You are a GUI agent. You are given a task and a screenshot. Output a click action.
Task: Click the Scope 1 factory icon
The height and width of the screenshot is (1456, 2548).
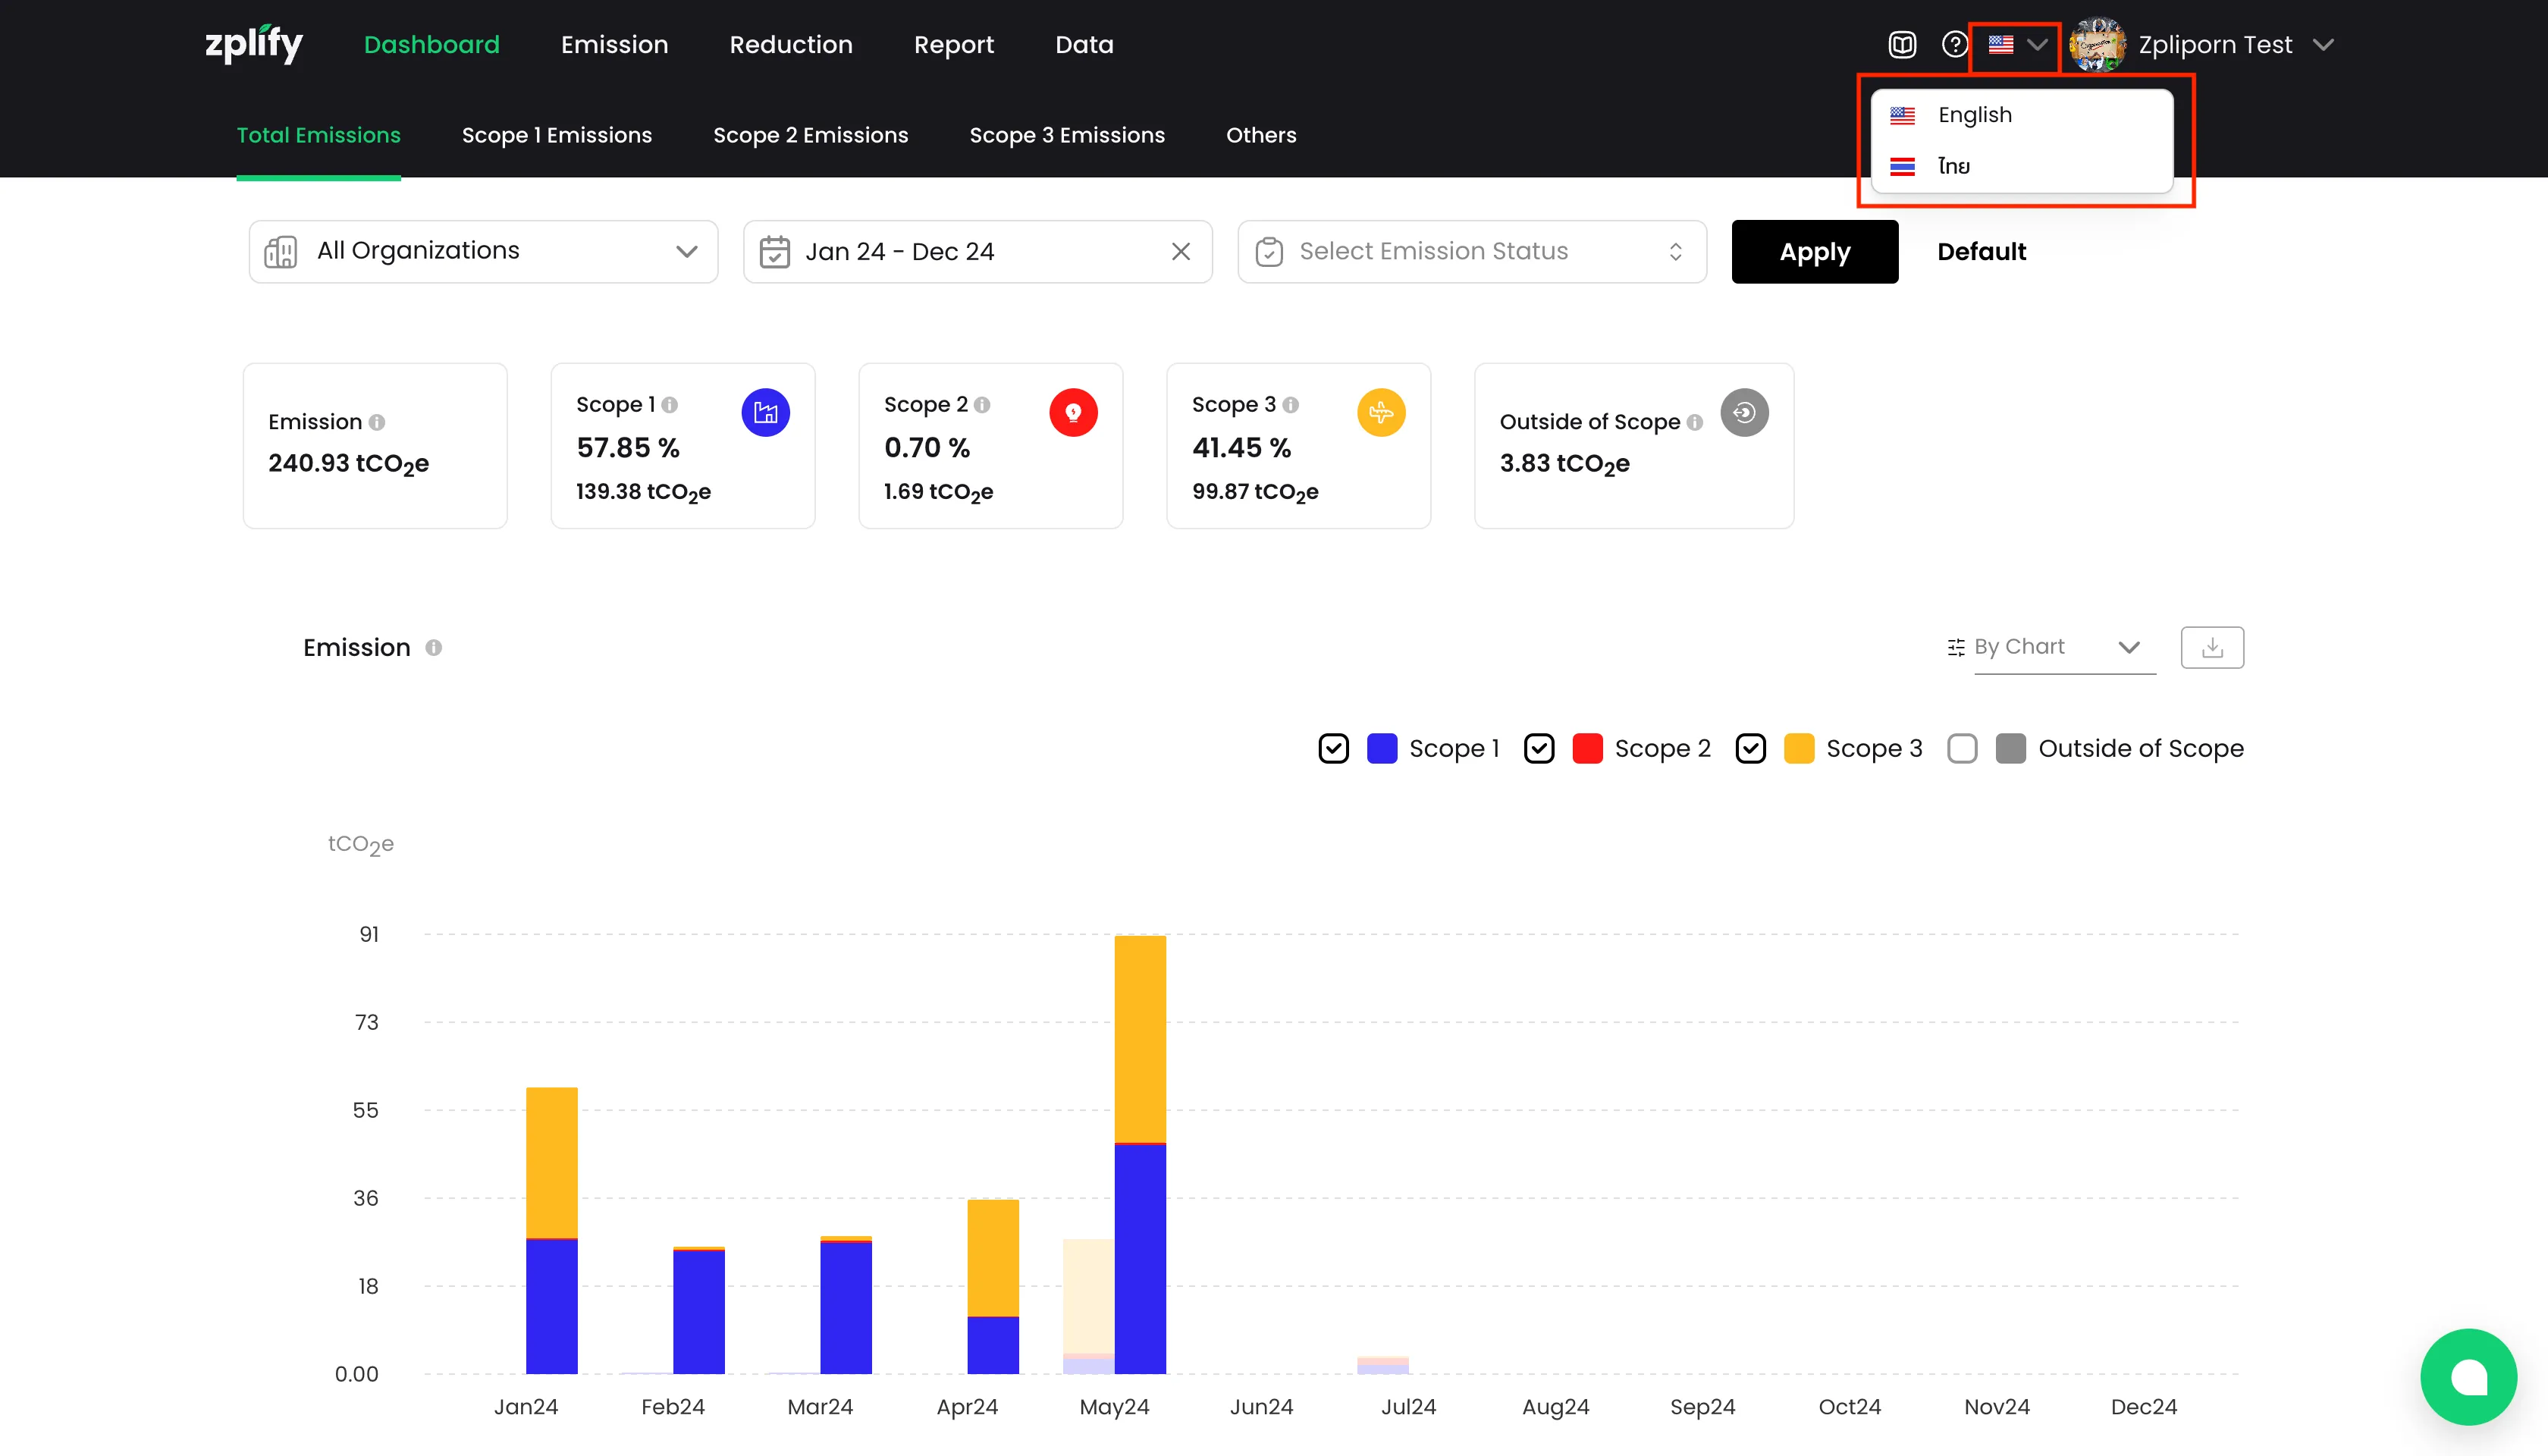tap(765, 412)
